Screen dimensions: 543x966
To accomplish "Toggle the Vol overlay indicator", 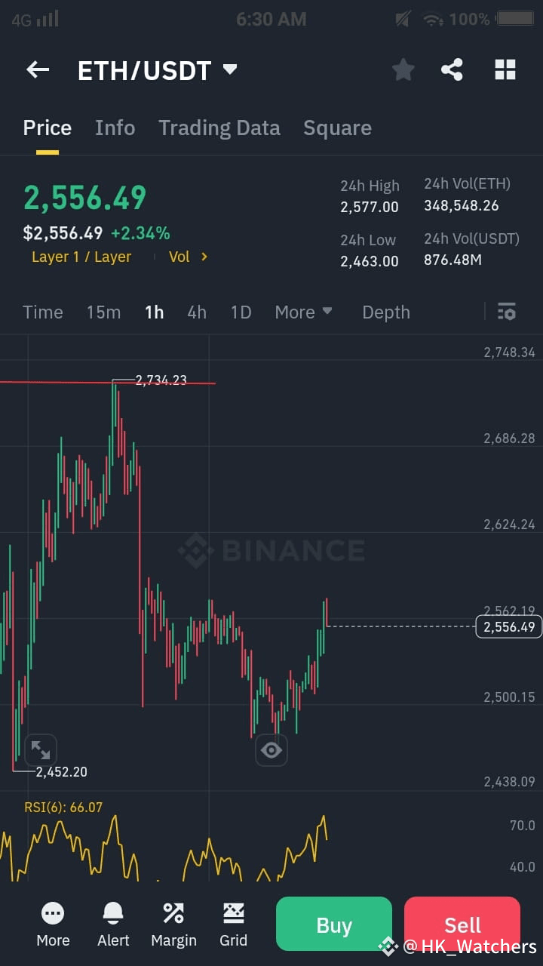I will (x=179, y=257).
